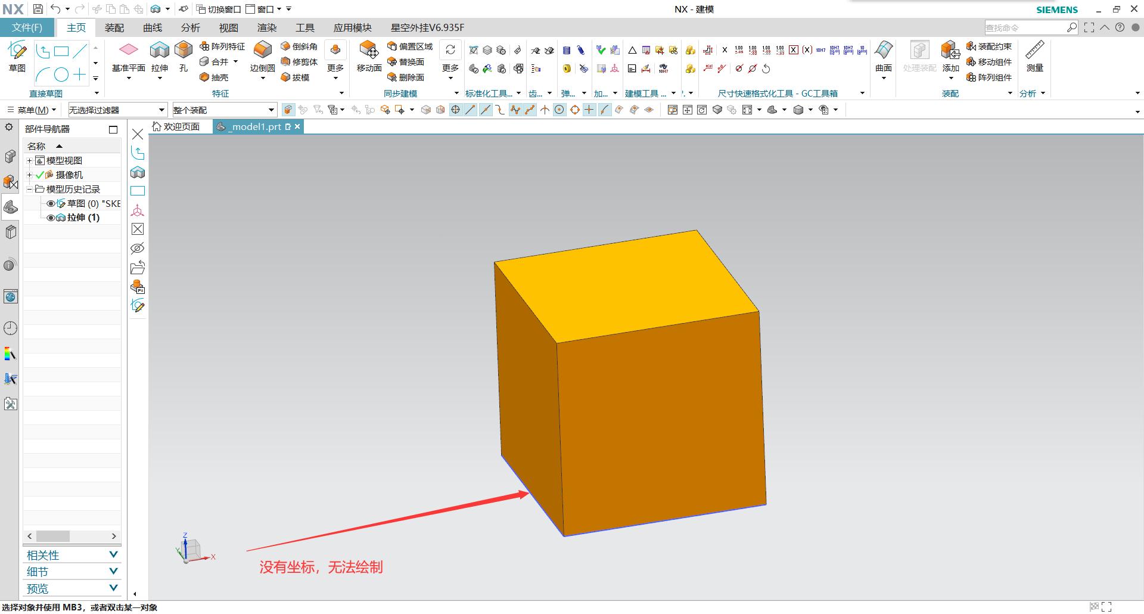Screen dimensions: 1144x614
Task: Open the 文件(F) menu
Action: coord(27,28)
